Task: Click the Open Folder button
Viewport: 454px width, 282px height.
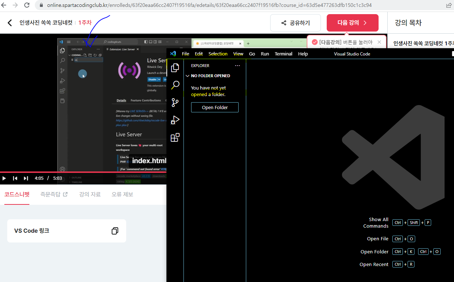Action: pos(215,107)
